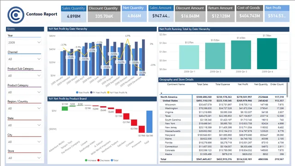Screen dimensions: 295x166
Task: Click the Geography and Store Details title
Action: (x=176, y=80)
